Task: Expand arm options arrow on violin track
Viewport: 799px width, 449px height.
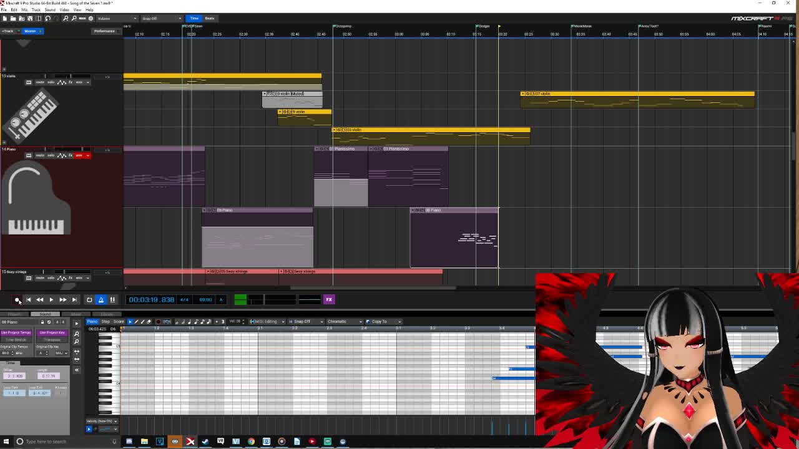Action: pyautogui.click(x=88, y=82)
